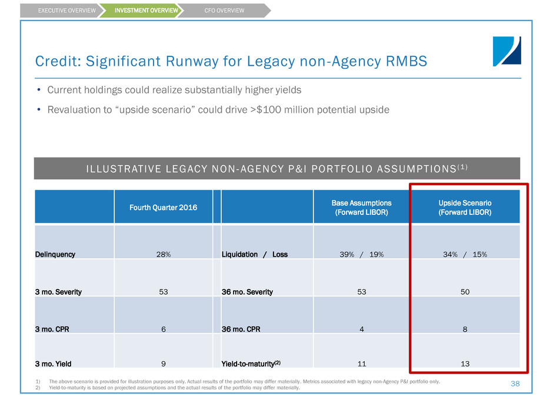Click the page number 38
553x414 pixels.
(x=517, y=384)
